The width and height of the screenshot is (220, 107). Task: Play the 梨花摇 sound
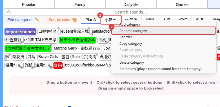click(18, 57)
